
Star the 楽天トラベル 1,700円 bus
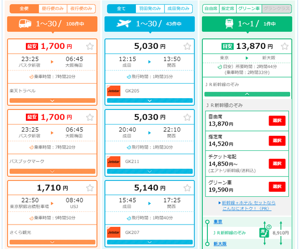pos(90,46)
